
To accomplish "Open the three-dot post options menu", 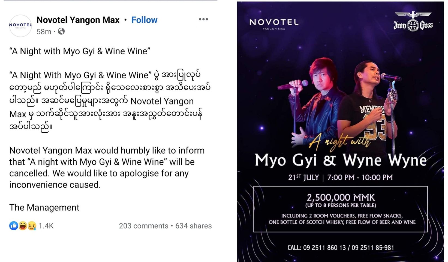I will coord(203,19).
